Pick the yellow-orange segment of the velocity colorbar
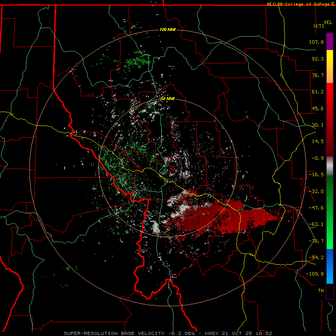336x336 pixels. (330, 66)
